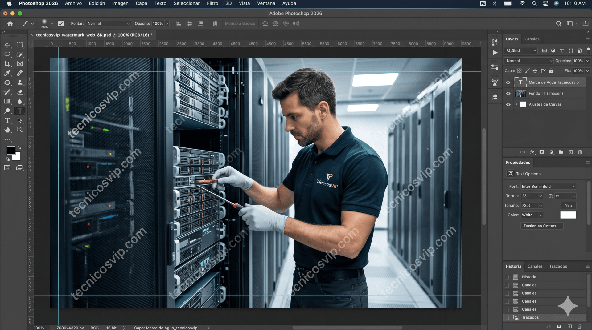Click the Dusien so Comos... button
The width and height of the screenshot is (592, 330).
pos(542,226)
